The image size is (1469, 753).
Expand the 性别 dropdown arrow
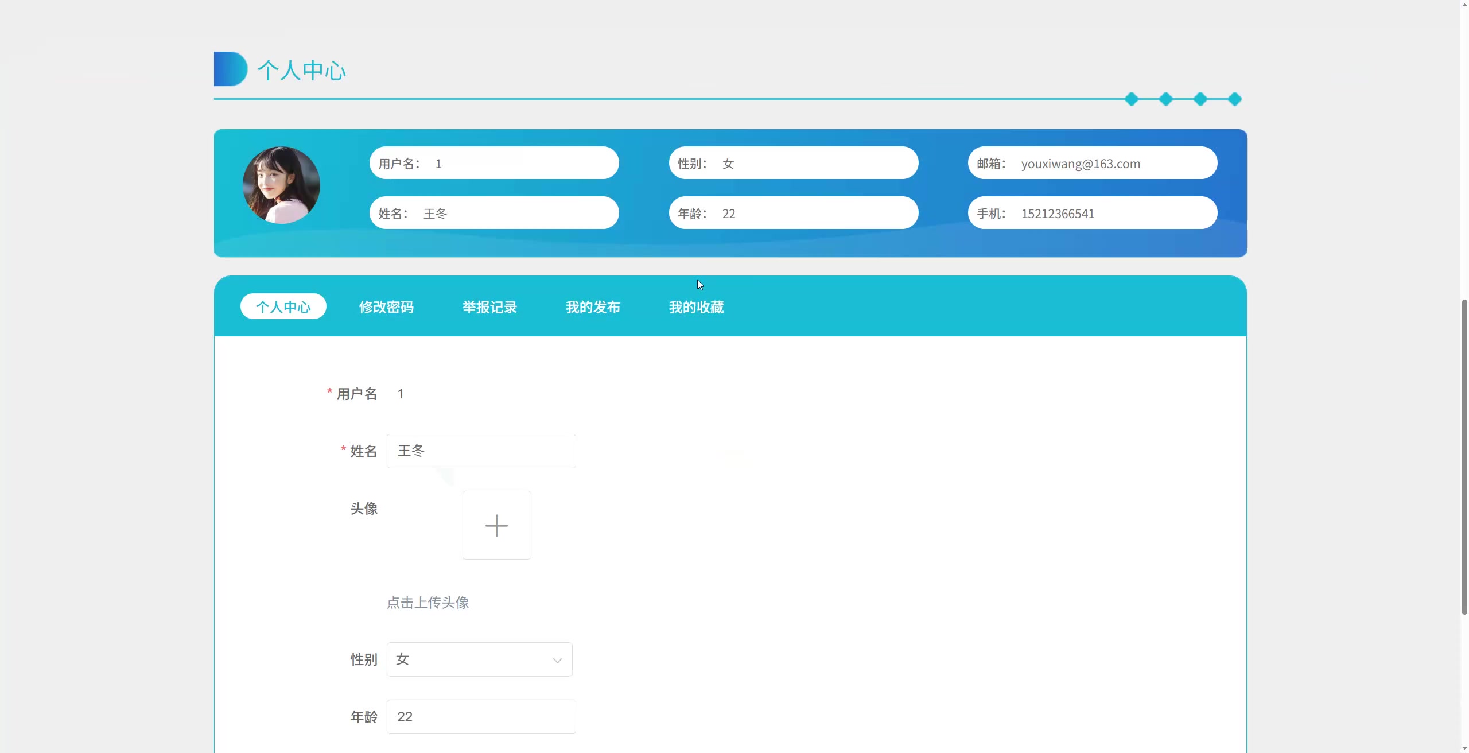[557, 660]
